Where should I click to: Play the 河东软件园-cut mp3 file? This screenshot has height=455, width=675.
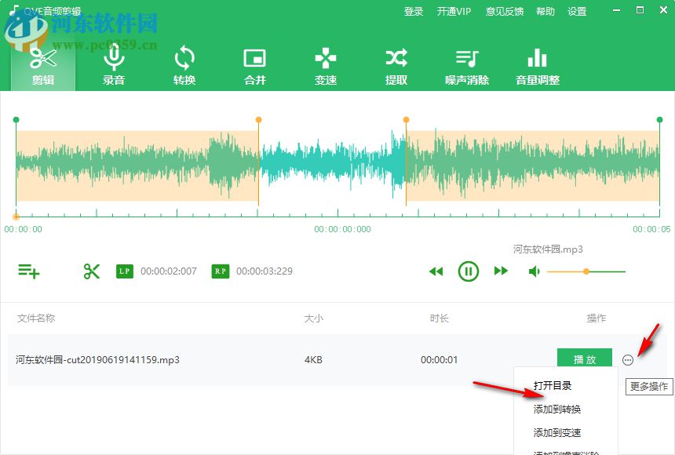click(584, 359)
